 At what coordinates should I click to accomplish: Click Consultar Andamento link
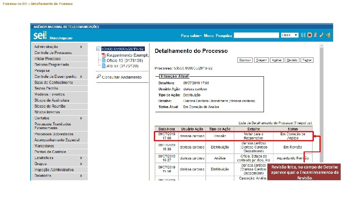[122, 77]
